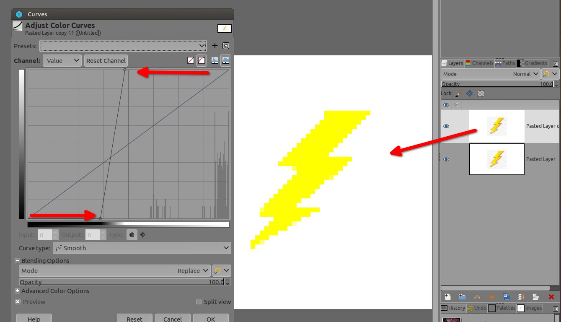The height and width of the screenshot is (322, 561).
Task: Close the Curves dialog with the blue X
Action: (19, 14)
